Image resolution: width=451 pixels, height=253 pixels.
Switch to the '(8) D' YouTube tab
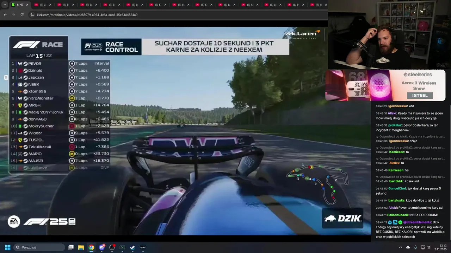[88, 5]
